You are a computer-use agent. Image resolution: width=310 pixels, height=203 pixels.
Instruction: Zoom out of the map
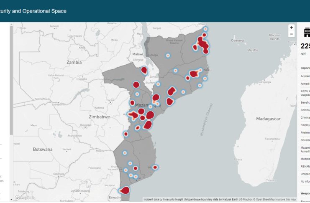pos(292,34)
